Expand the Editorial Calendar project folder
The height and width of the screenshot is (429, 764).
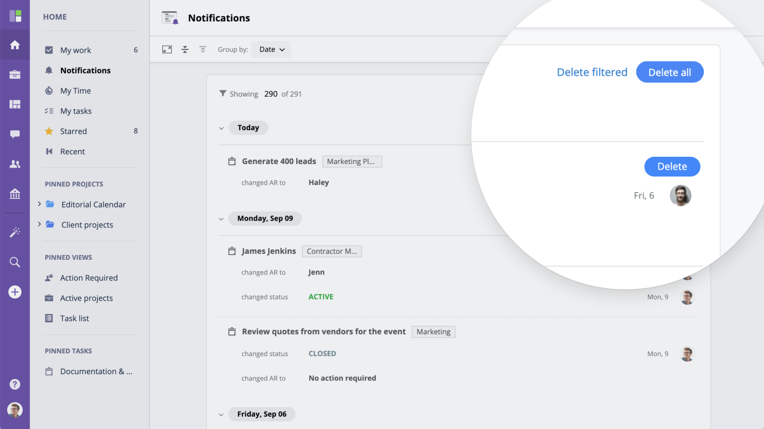pyautogui.click(x=39, y=204)
